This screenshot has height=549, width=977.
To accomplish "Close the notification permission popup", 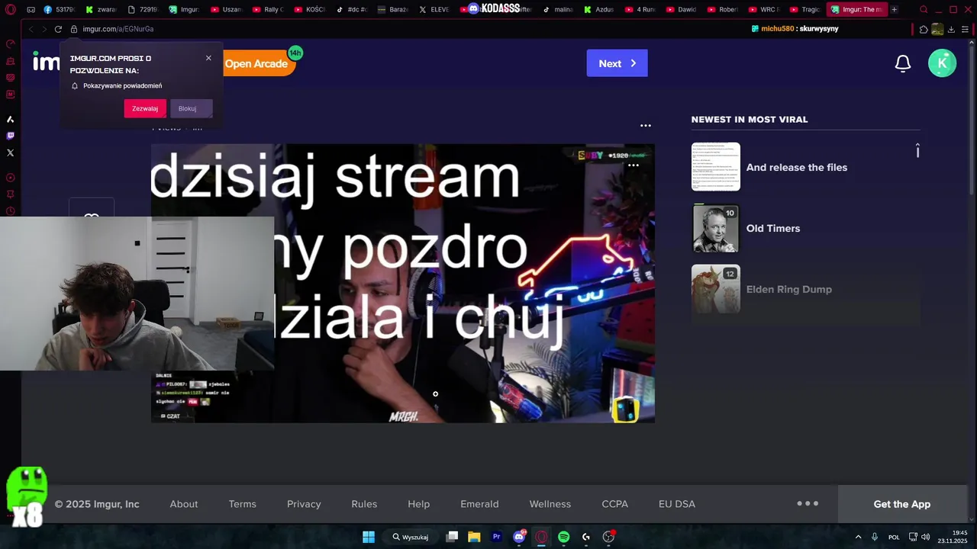I will coord(208,58).
